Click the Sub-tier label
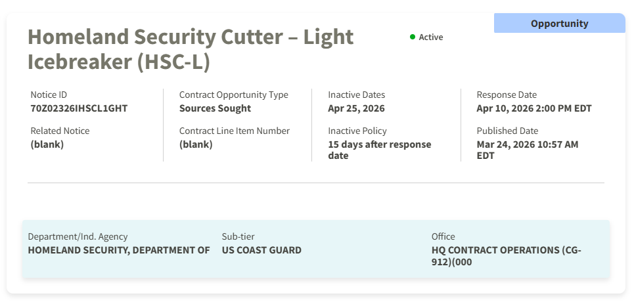This screenshot has height=306, width=634. 238,236
